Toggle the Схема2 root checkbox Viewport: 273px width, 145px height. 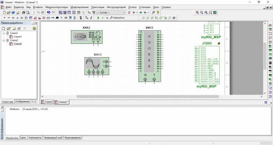click(7, 40)
